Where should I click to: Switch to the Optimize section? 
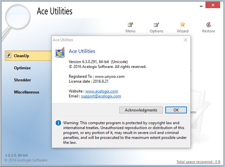[x=22, y=68]
